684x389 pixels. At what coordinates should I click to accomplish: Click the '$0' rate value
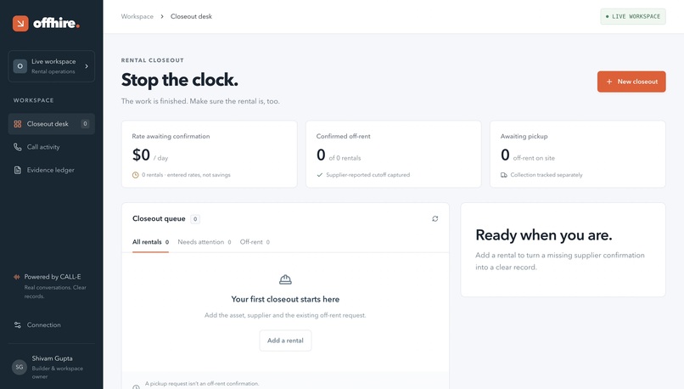pos(141,155)
